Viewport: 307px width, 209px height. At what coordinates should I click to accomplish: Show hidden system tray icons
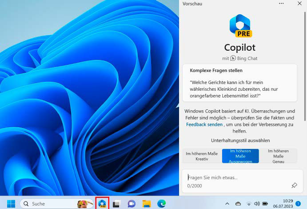coord(227,204)
